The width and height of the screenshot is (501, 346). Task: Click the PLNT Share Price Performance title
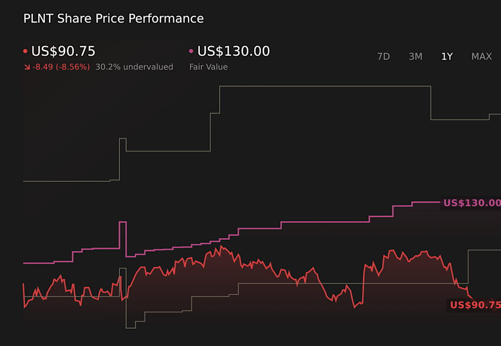point(113,18)
